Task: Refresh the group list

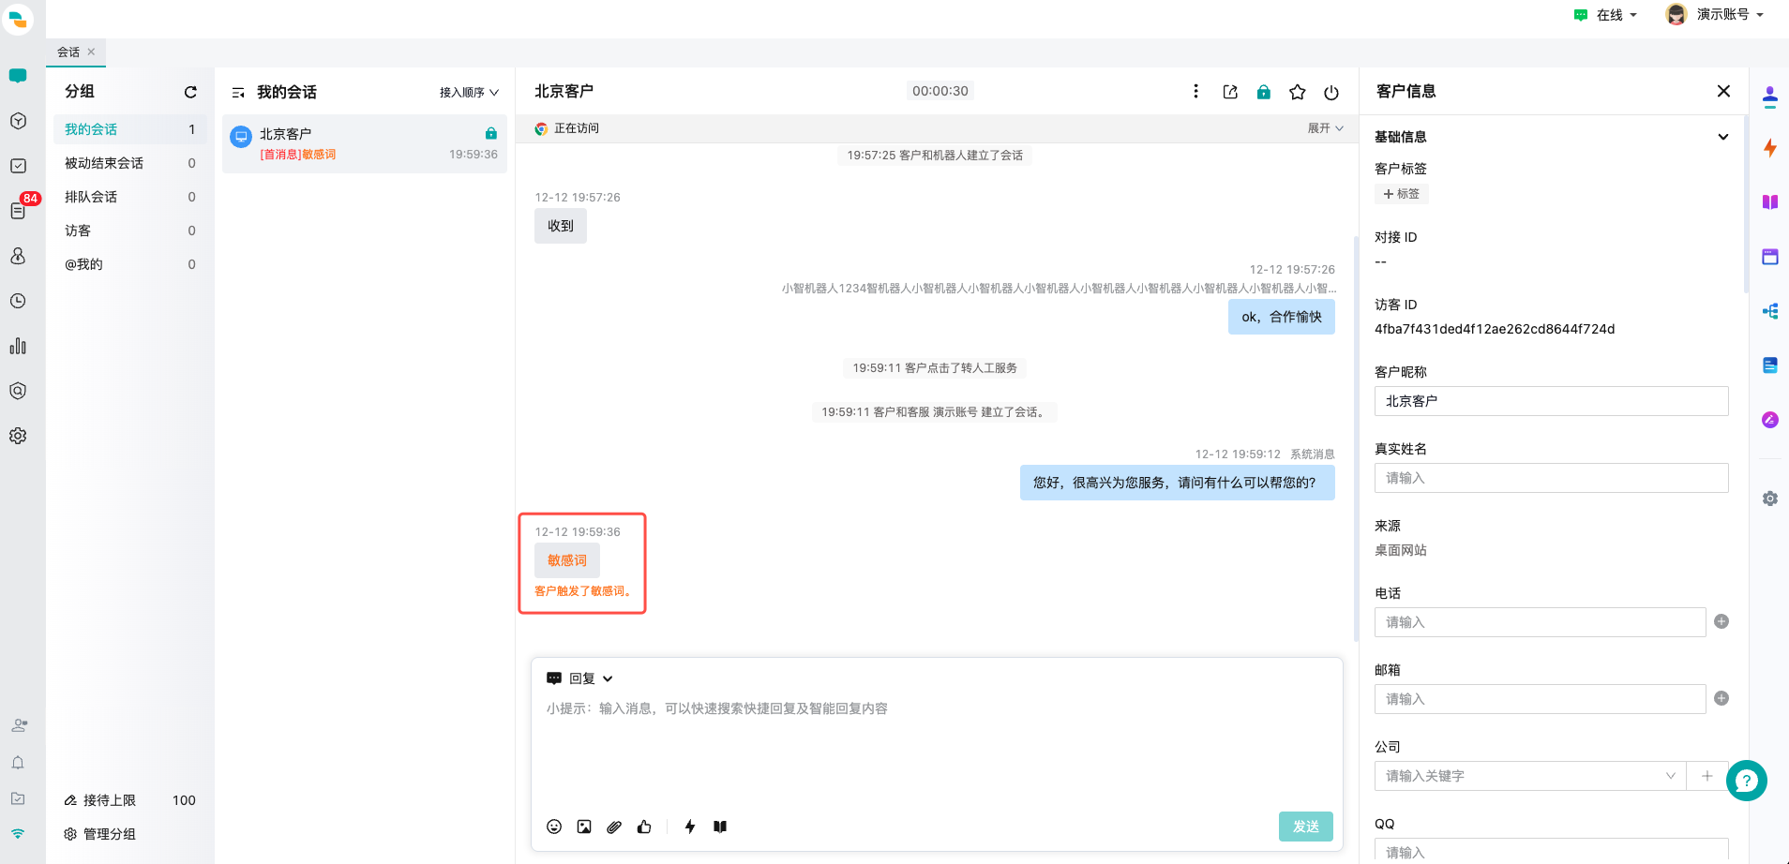Action: (190, 92)
